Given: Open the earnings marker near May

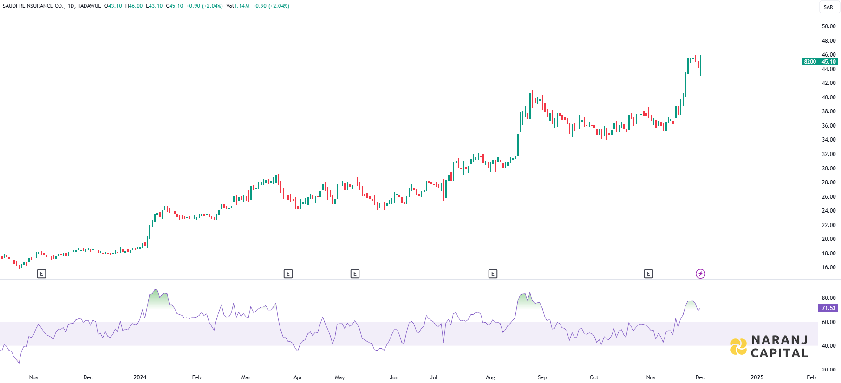Looking at the screenshot, I should click(355, 274).
